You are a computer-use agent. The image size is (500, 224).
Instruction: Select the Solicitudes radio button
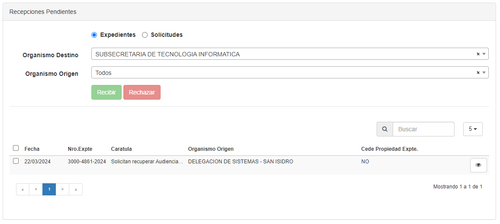point(145,35)
